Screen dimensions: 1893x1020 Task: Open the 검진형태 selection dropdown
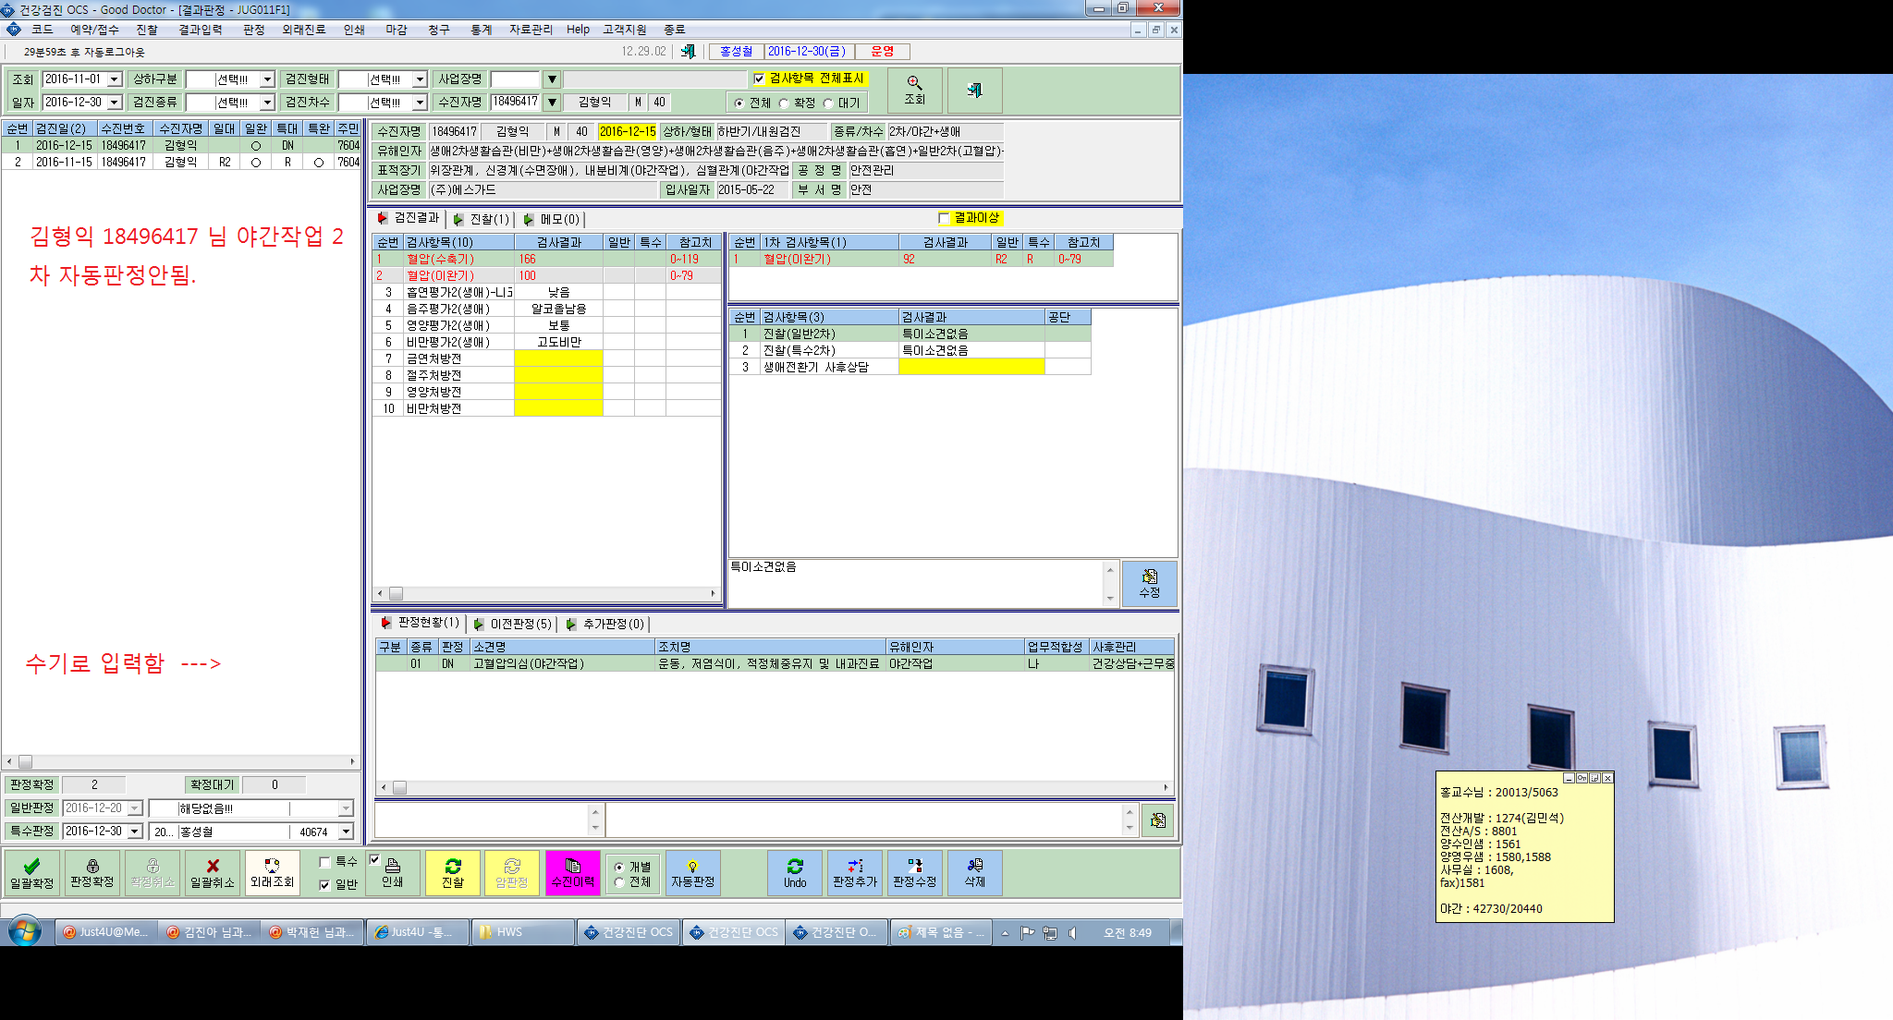[420, 79]
